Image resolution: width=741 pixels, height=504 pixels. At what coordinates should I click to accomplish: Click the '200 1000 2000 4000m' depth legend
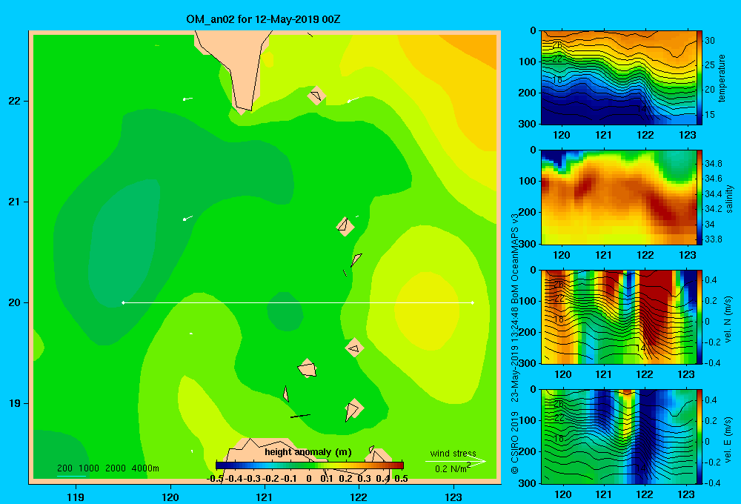click(x=107, y=468)
